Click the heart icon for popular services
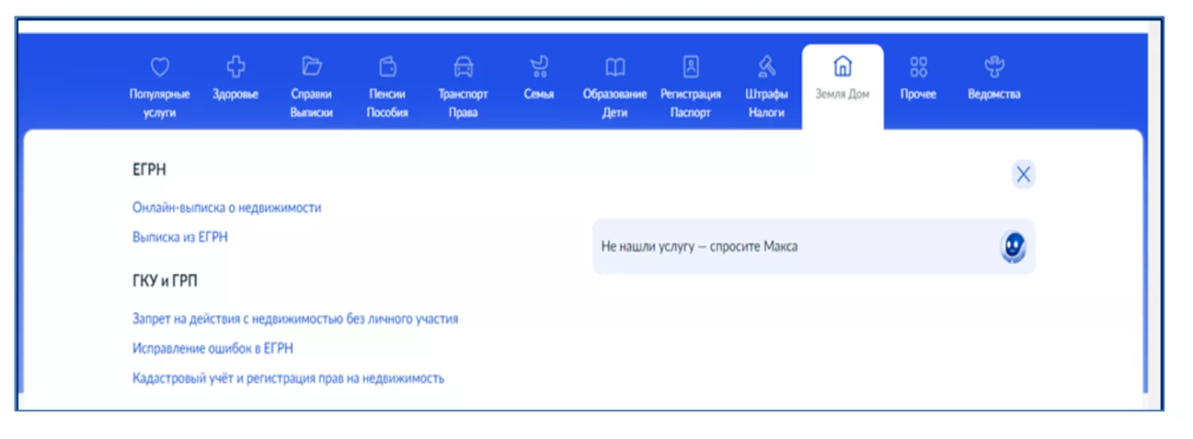The width and height of the screenshot is (1193, 439). (x=160, y=67)
